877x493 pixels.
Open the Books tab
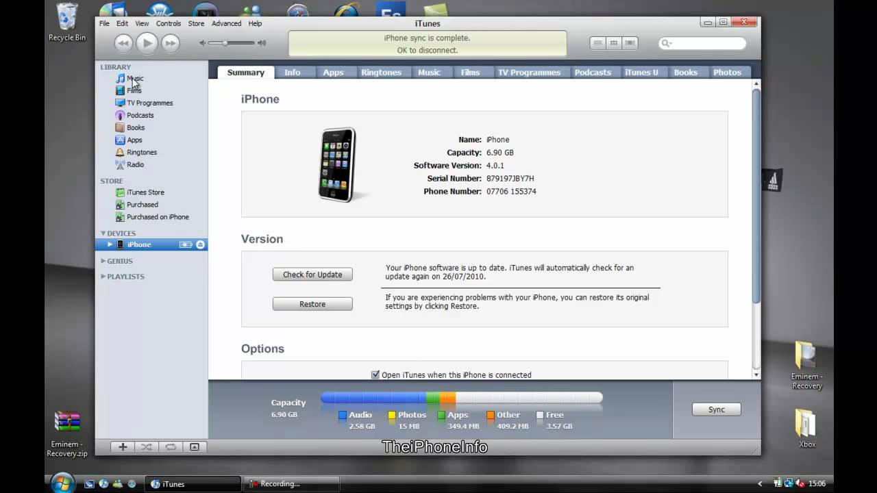point(685,72)
